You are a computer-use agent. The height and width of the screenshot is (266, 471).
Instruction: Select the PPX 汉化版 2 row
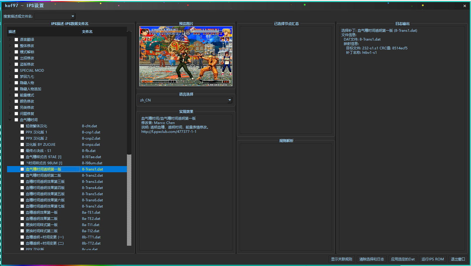click(x=67, y=138)
